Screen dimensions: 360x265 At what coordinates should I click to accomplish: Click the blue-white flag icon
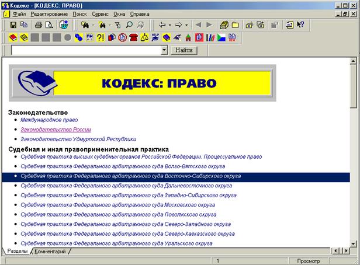[221, 37]
